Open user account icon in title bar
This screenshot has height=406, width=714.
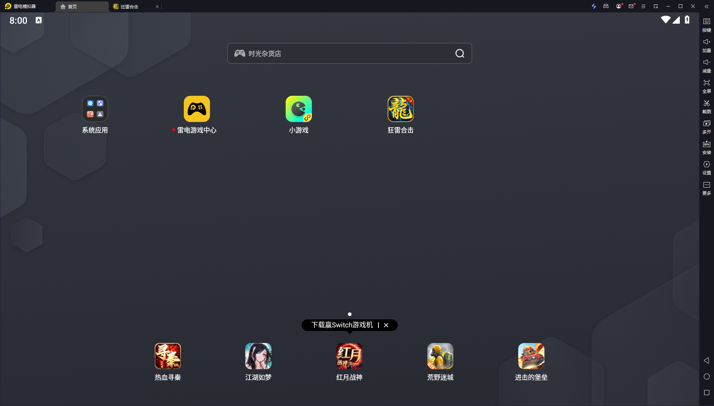pyautogui.click(x=618, y=6)
